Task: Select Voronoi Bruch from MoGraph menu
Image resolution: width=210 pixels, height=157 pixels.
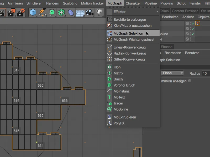Action: click(124, 85)
